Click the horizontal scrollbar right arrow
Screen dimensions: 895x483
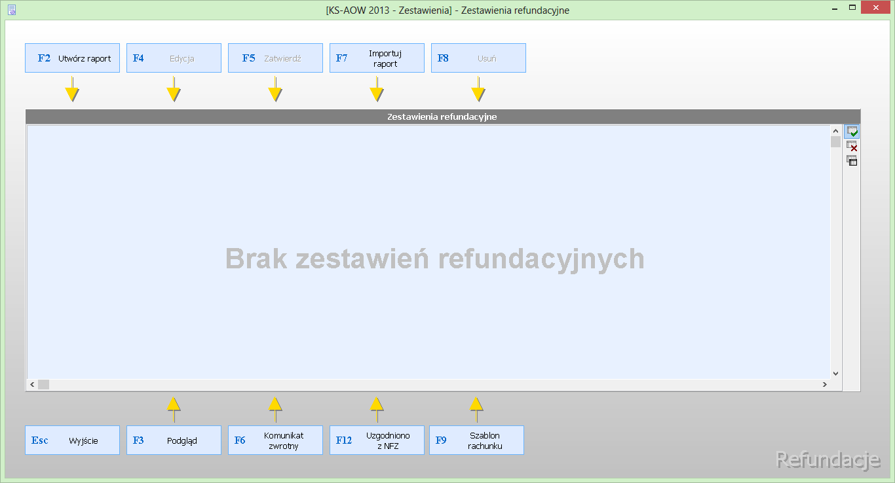pyautogui.click(x=825, y=385)
